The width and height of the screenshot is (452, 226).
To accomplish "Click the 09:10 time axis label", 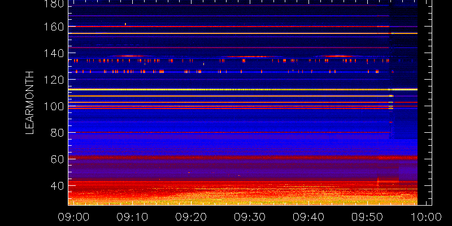I will [132, 217].
